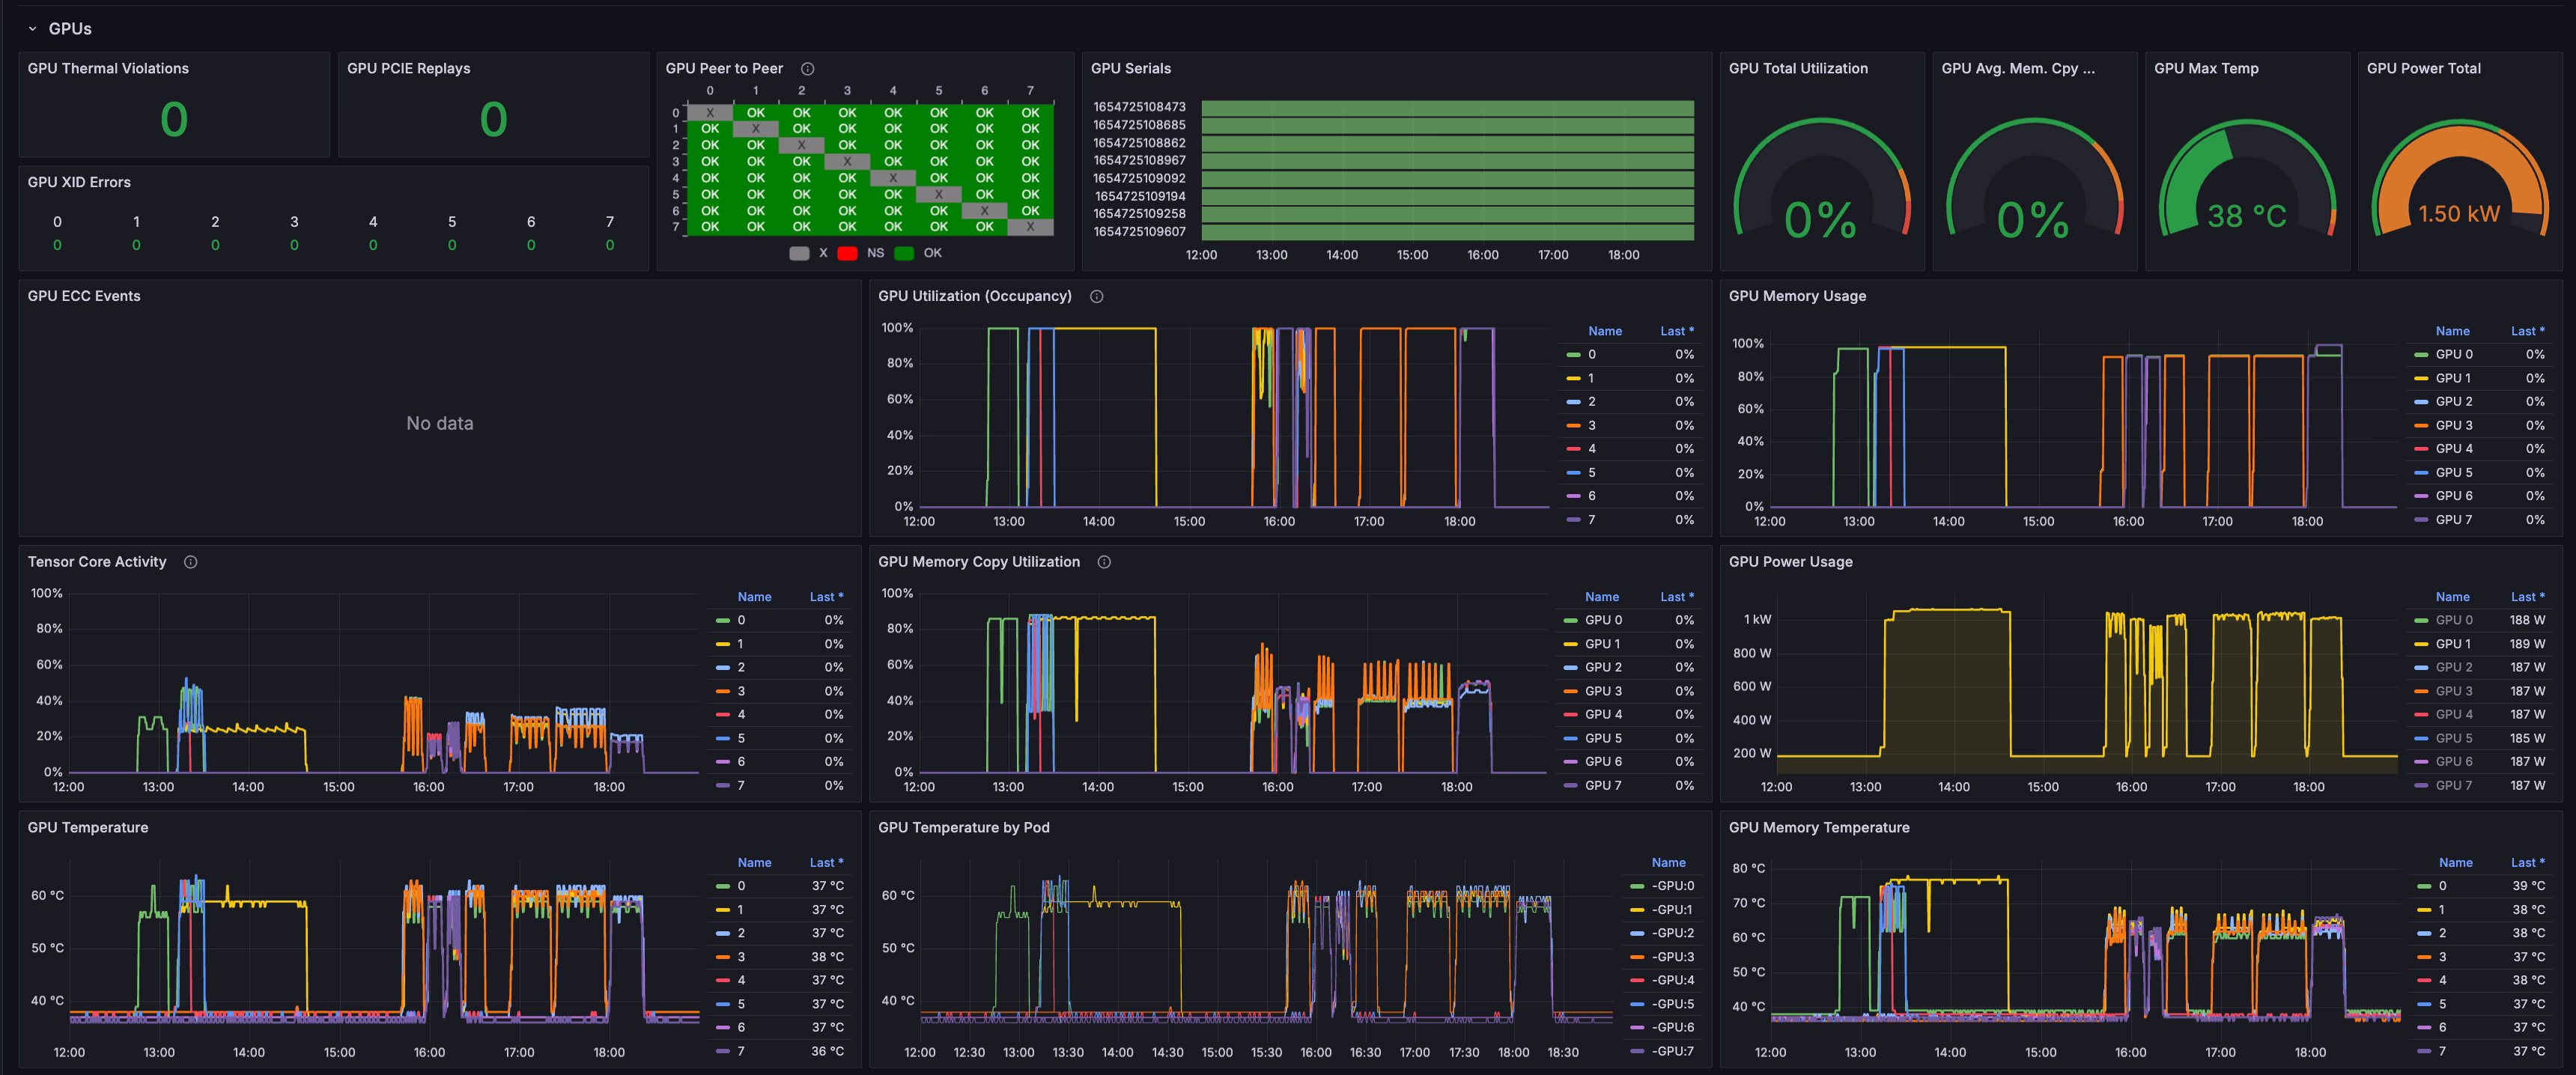Open the GPU Power Usage panel menu

click(1790, 562)
